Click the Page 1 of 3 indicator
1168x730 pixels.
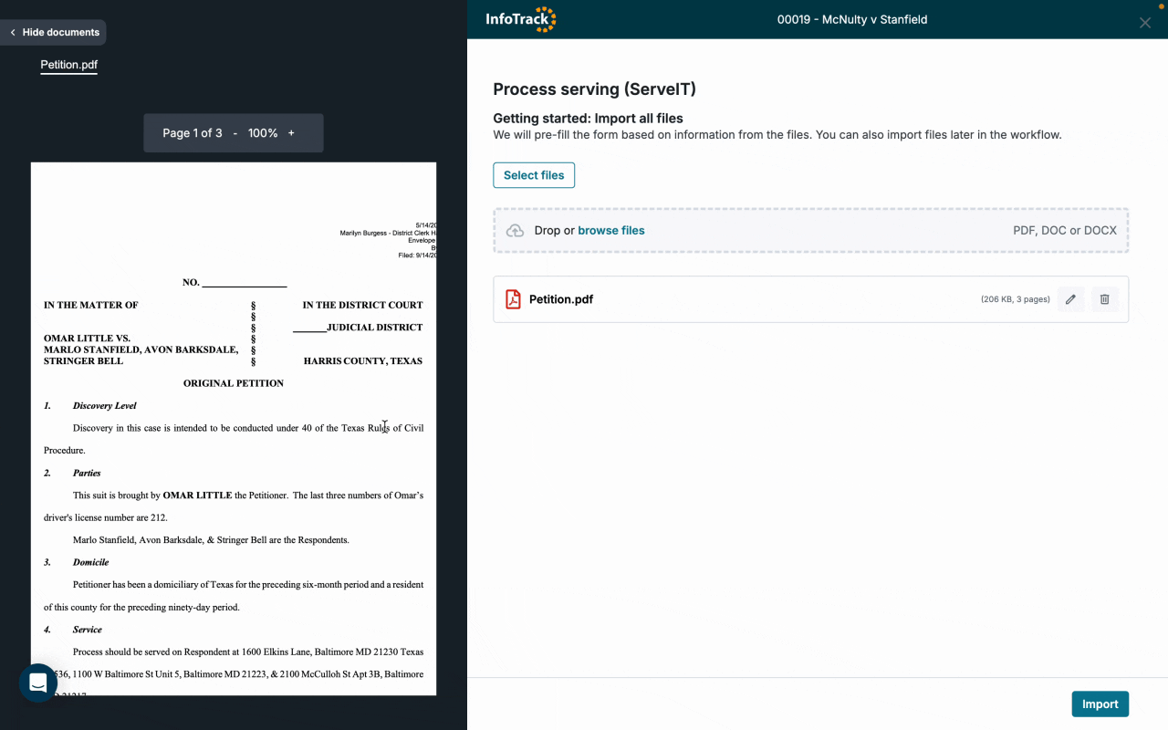coord(192,133)
